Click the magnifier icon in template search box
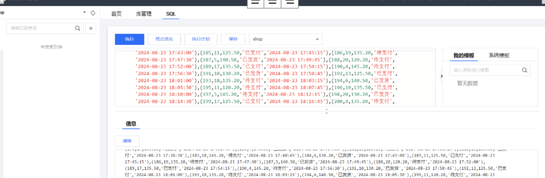This screenshot has width=545, height=178. coord(525,70)
